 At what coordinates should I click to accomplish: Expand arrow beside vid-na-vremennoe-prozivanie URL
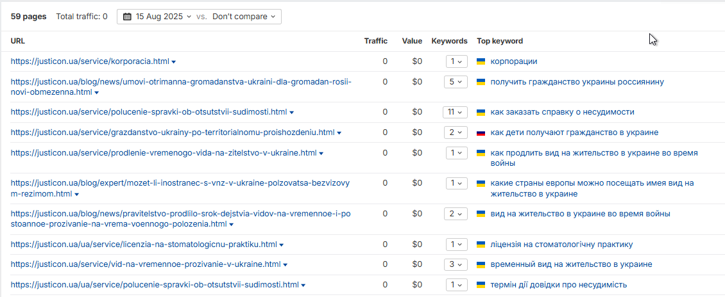[x=286, y=265]
